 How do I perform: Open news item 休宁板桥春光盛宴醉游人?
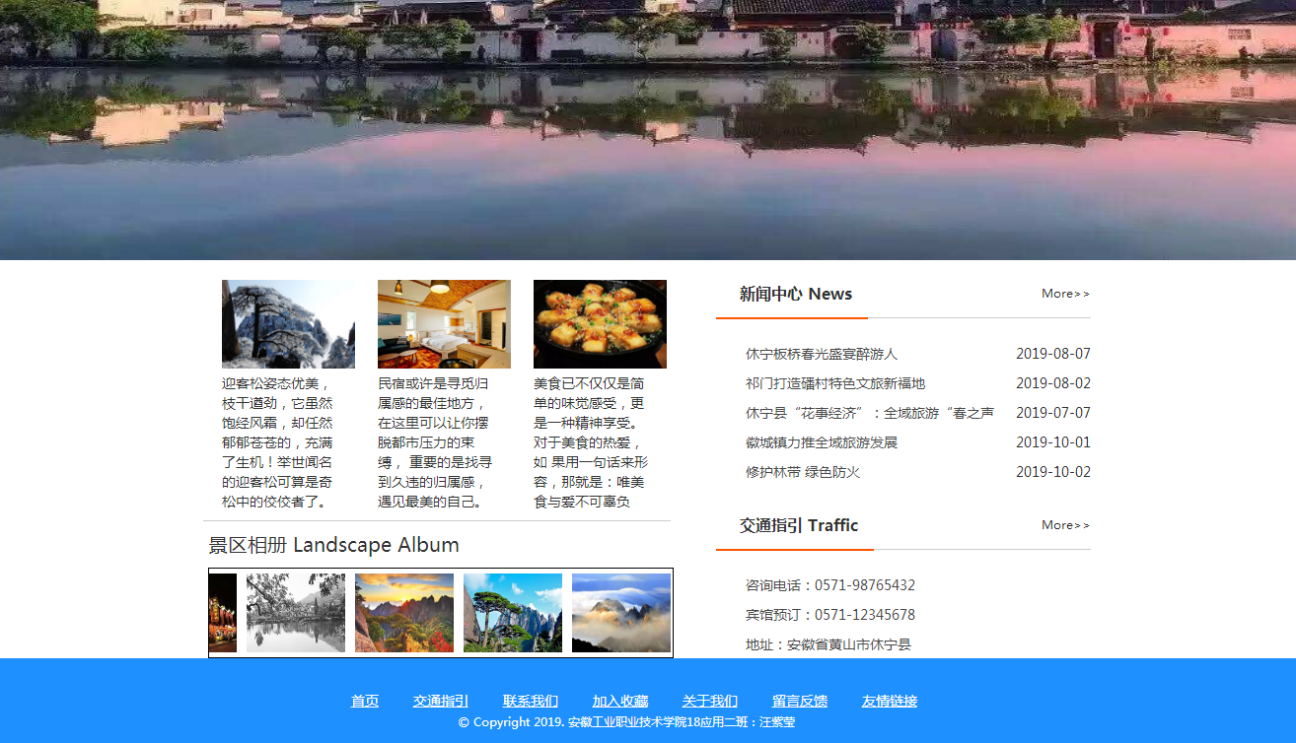point(822,354)
